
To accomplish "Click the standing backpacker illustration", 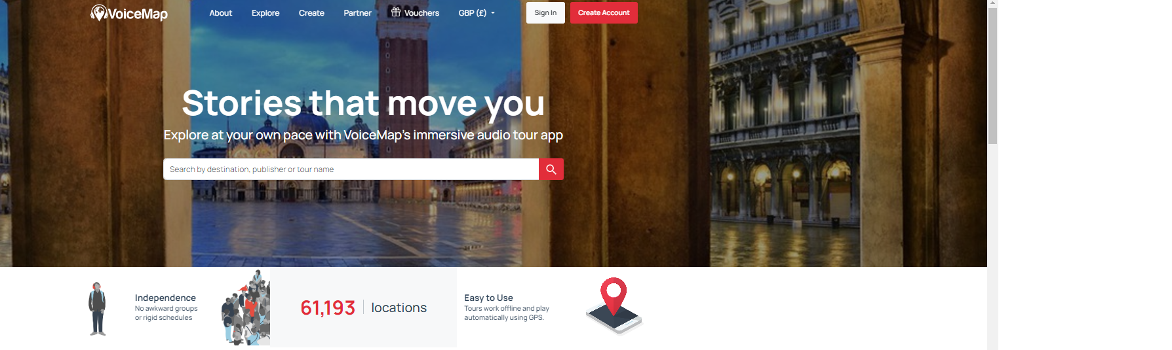I will click(x=98, y=309).
